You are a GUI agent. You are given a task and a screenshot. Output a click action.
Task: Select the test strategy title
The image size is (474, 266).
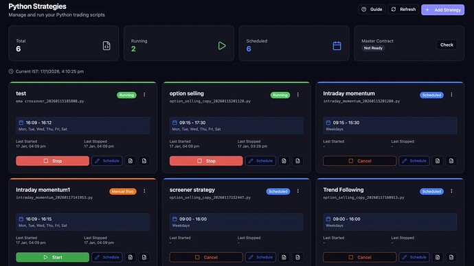(x=21, y=93)
